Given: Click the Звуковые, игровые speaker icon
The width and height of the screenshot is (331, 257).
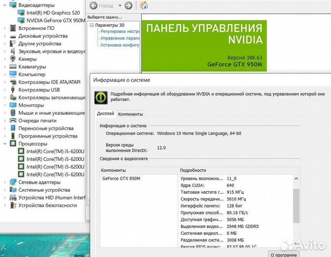Looking at the screenshot, I should pos(13,51).
